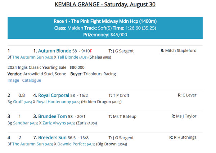Select the $80,000 sale price text
Viewport: 216px width, 153px height.
tap(77, 67)
